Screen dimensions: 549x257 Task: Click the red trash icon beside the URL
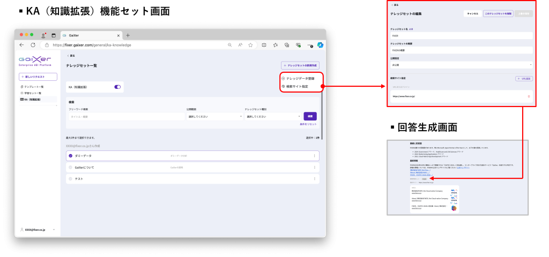pos(529,96)
